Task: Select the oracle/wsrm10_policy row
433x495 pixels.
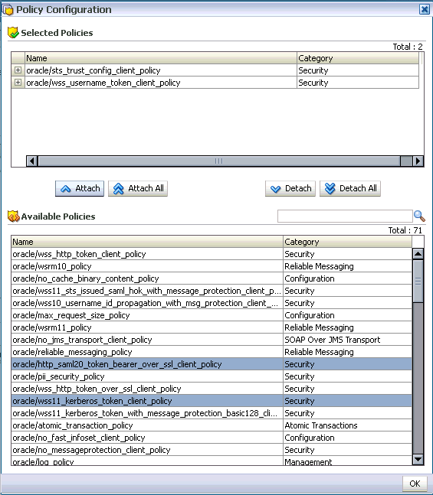Action: pyautogui.click(x=212, y=266)
